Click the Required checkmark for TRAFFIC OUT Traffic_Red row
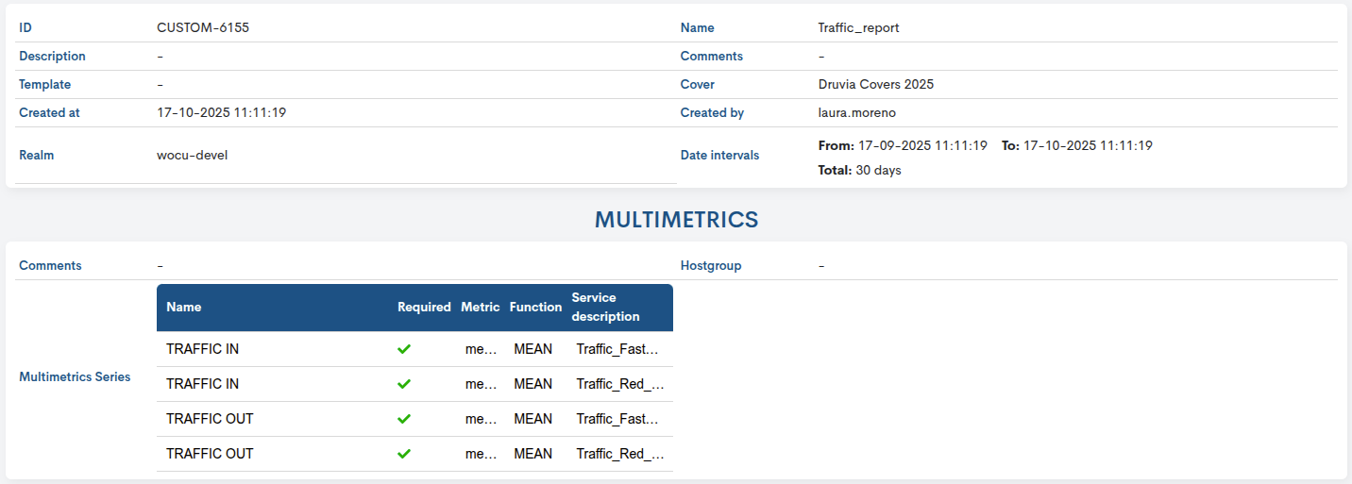The height and width of the screenshot is (484, 1352). point(404,454)
